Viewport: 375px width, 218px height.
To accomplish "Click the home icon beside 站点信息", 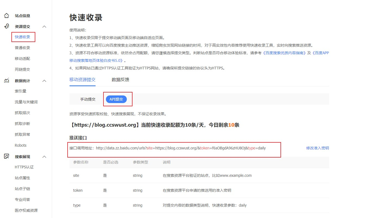I will pos(7,16).
